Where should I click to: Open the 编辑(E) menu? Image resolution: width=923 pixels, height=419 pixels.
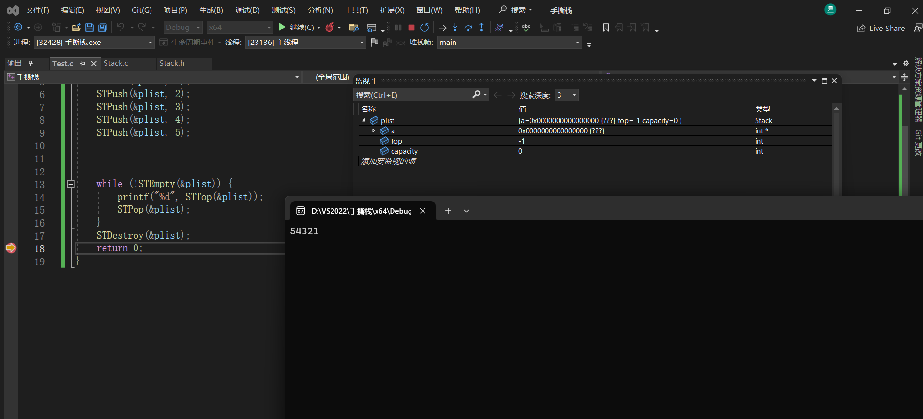coord(73,10)
